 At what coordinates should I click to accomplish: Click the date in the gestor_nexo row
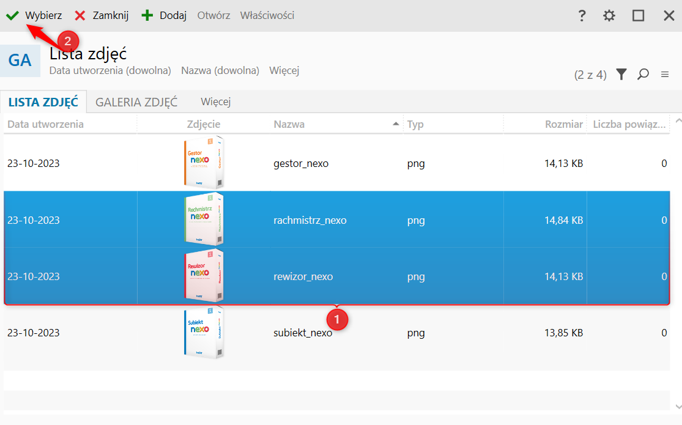tap(34, 163)
